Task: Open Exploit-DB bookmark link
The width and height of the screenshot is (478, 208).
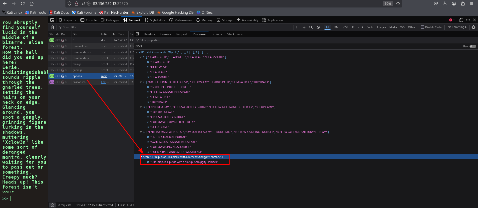Action: point(145,12)
